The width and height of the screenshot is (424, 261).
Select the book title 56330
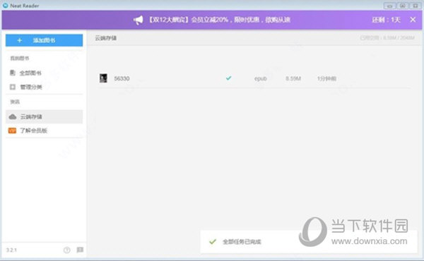click(122, 78)
